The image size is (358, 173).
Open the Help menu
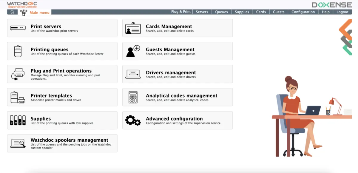pos(326,12)
